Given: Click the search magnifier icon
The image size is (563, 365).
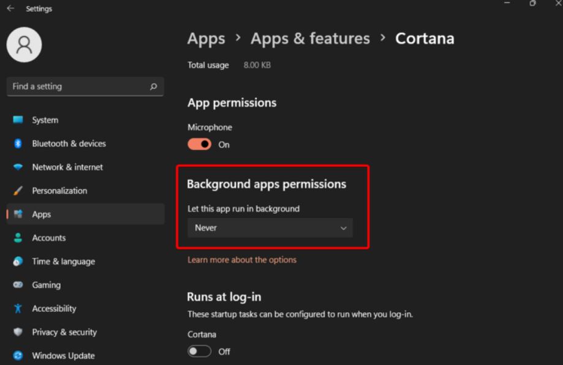Looking at the screenshot, I should tap(154, 86).
